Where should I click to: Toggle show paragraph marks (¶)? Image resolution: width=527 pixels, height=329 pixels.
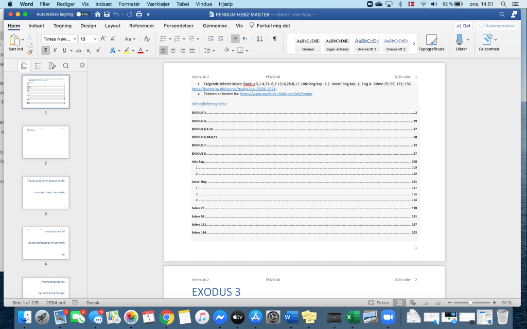click(274, 39)
